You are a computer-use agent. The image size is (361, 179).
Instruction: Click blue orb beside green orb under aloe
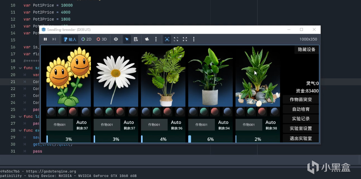tap(240, 112)
